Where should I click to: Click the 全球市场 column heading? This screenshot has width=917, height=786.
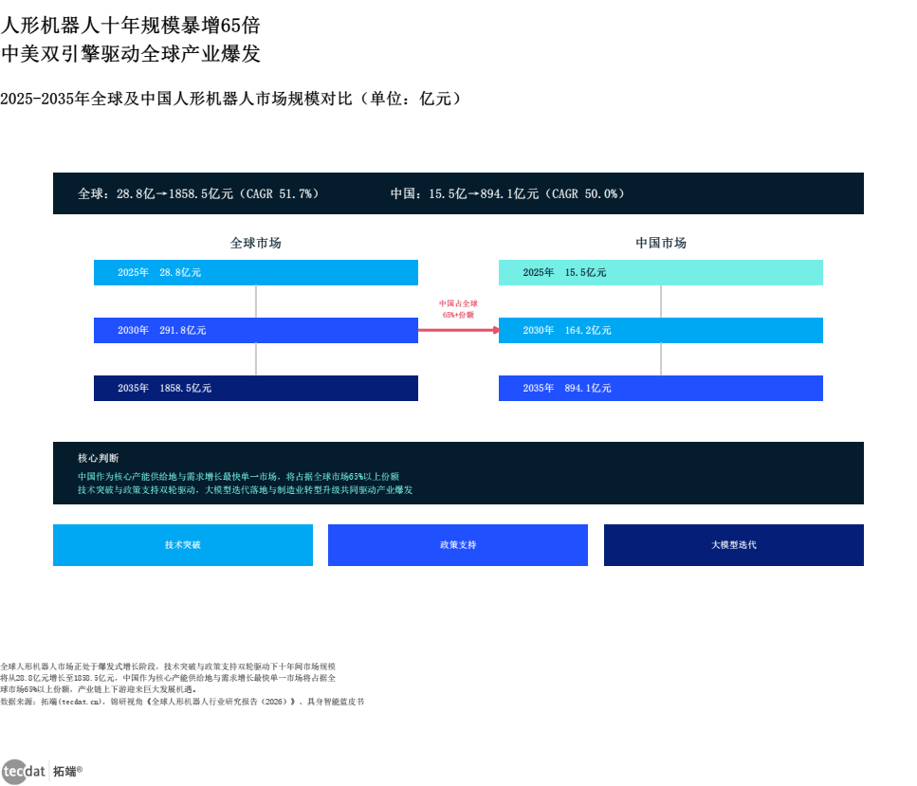256,243
